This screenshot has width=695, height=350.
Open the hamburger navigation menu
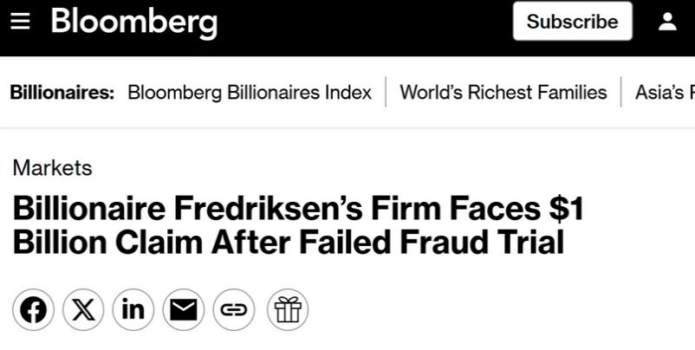[x=21, y=22]
